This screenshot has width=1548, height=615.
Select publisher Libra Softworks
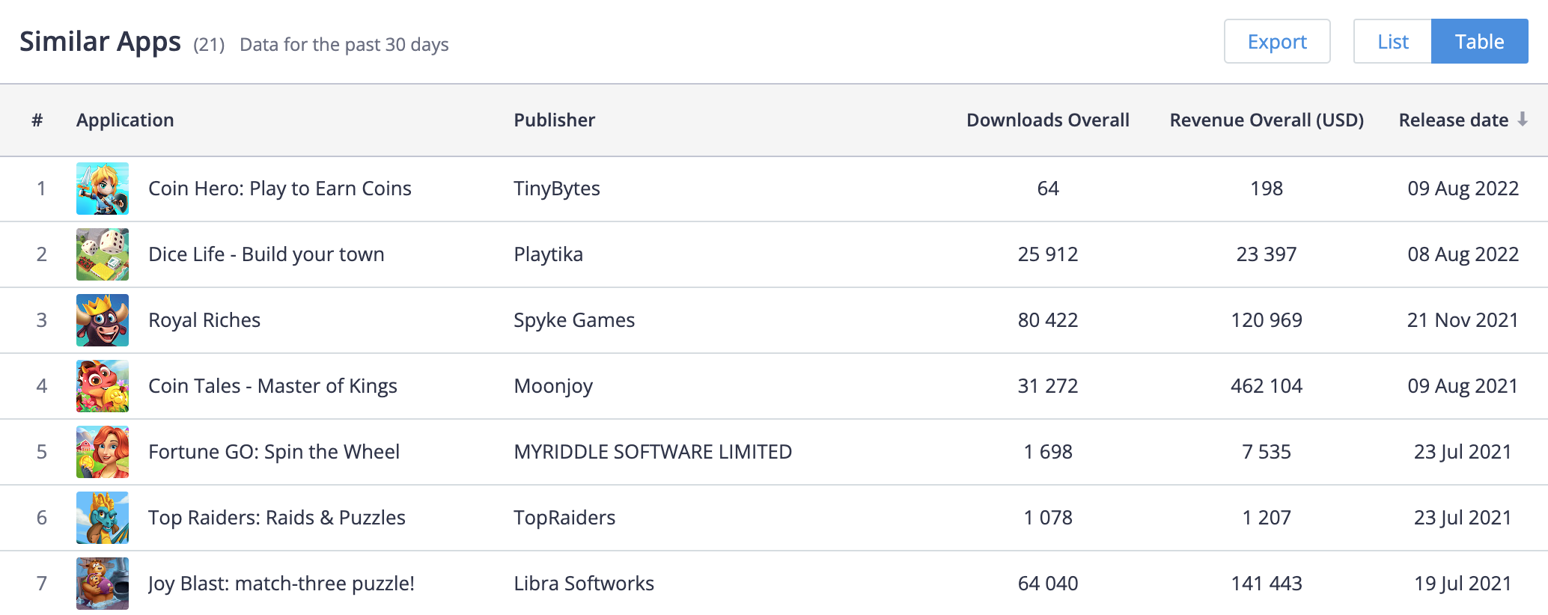tap(584, 584)
